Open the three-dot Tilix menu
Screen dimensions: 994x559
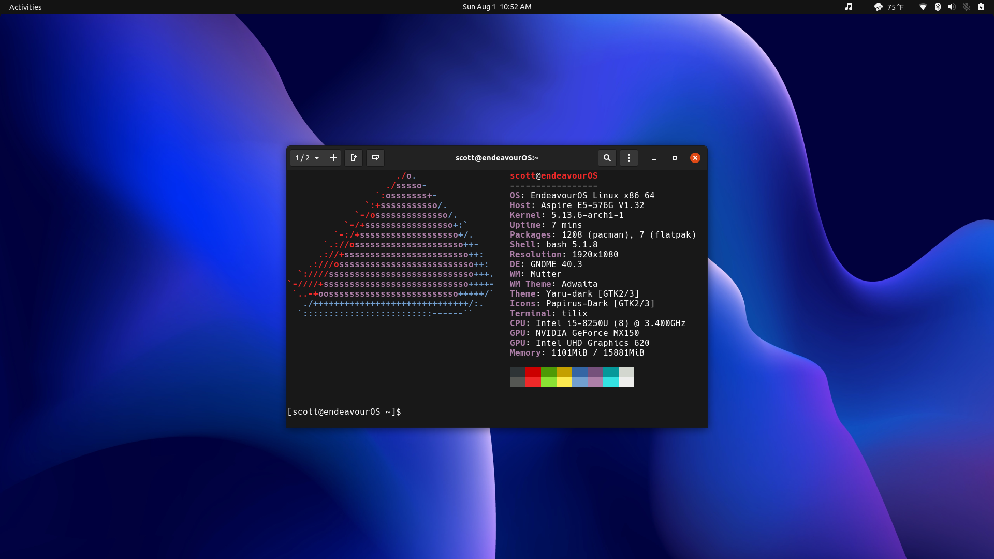click(629, 158)
